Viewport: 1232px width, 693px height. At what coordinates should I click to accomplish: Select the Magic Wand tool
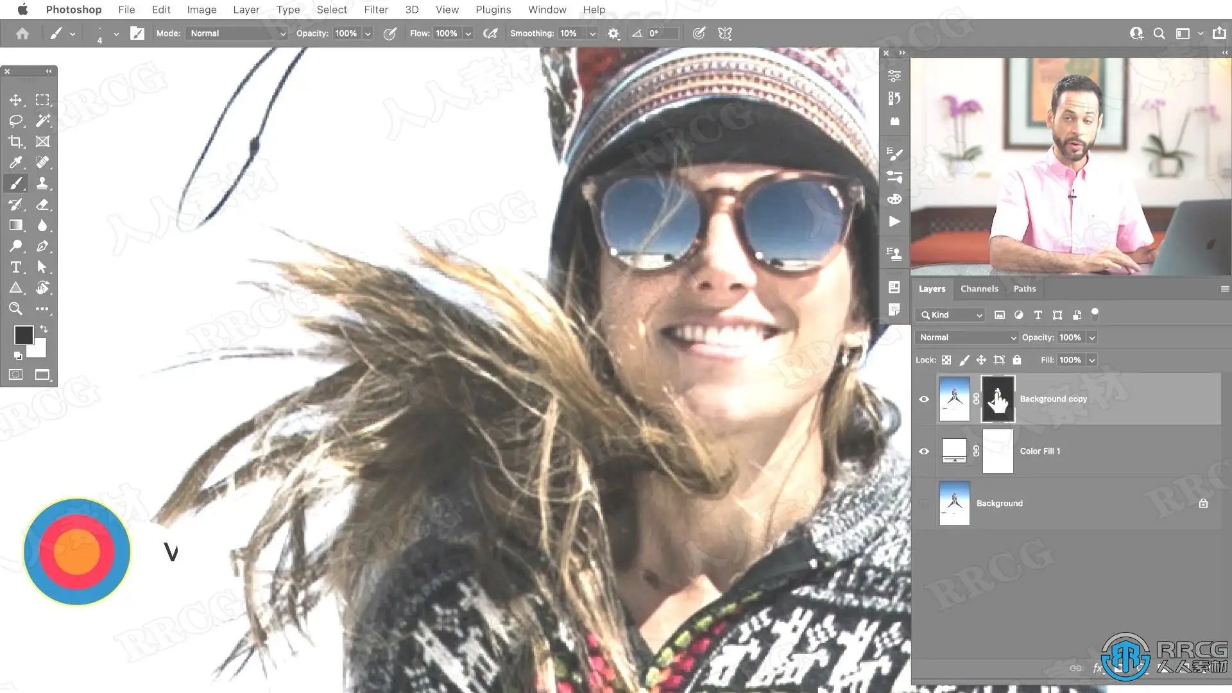(x=42, y=121)
